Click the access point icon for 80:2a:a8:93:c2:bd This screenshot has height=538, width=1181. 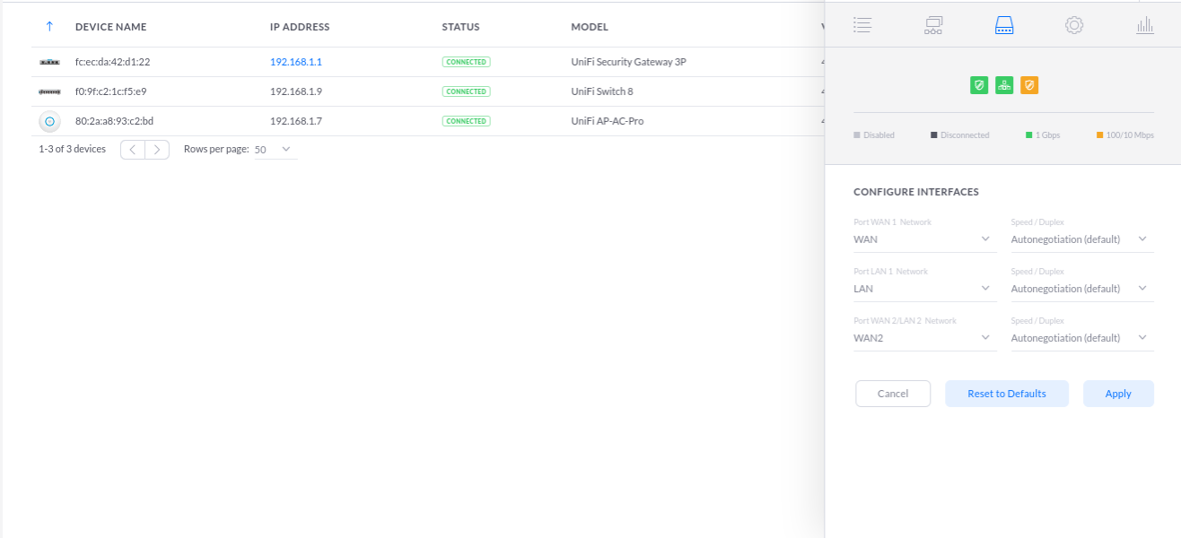click(x=49, y=121)
